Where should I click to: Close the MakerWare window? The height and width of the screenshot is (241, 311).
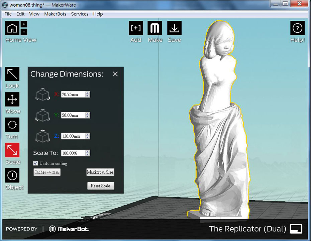[300, 4]
